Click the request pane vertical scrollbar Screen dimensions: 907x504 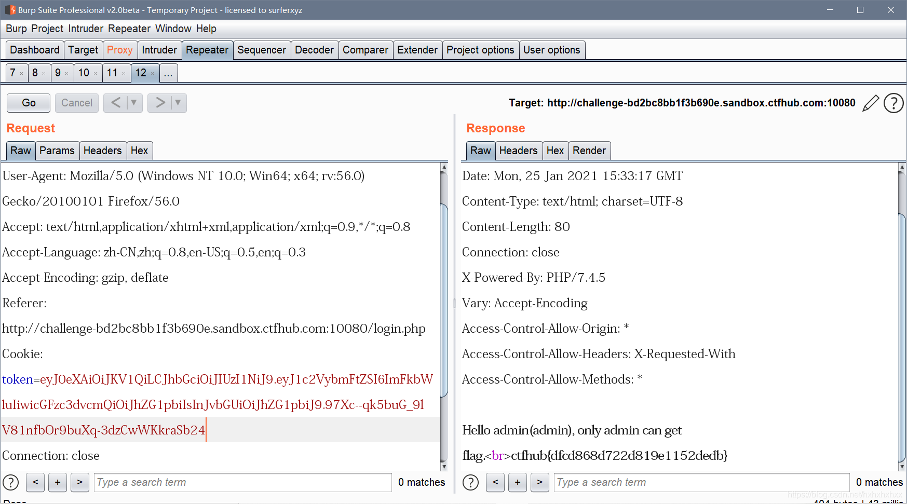coord(444,317)
